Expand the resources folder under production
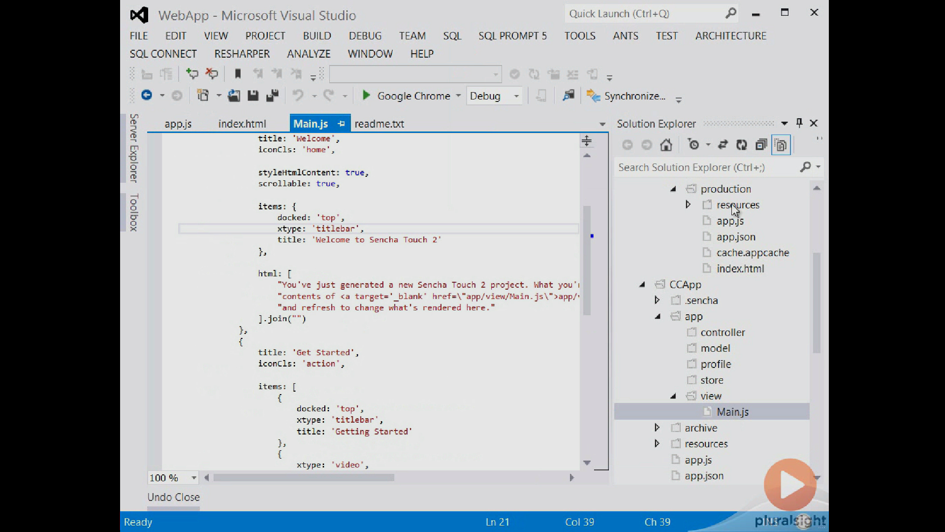 pyautogui.click(x=688, y=204)
